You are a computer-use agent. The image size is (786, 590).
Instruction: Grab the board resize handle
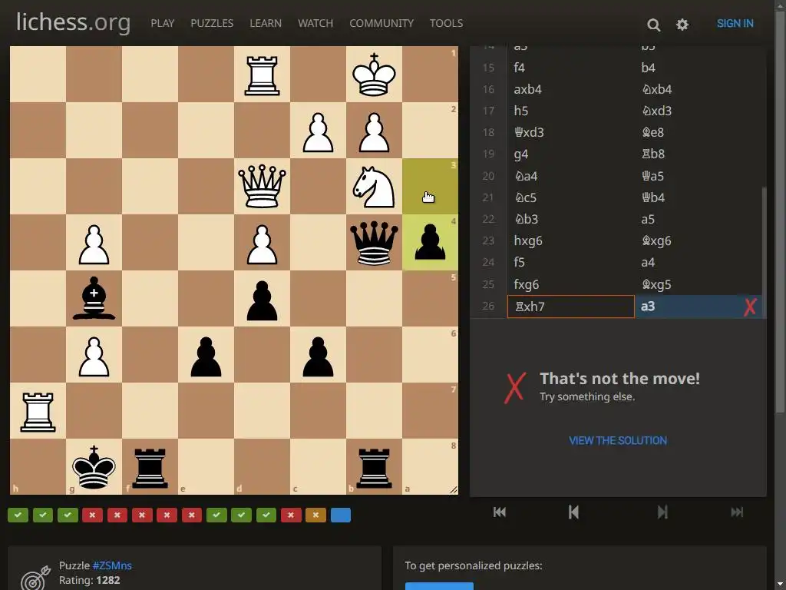click(x=453, y=489)
